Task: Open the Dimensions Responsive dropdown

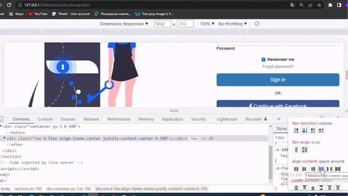Action: (124, 24)
